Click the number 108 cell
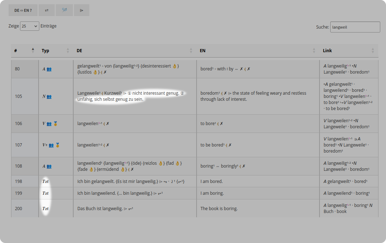The height and width of the screenshot is (243, 386). [25, 166]
